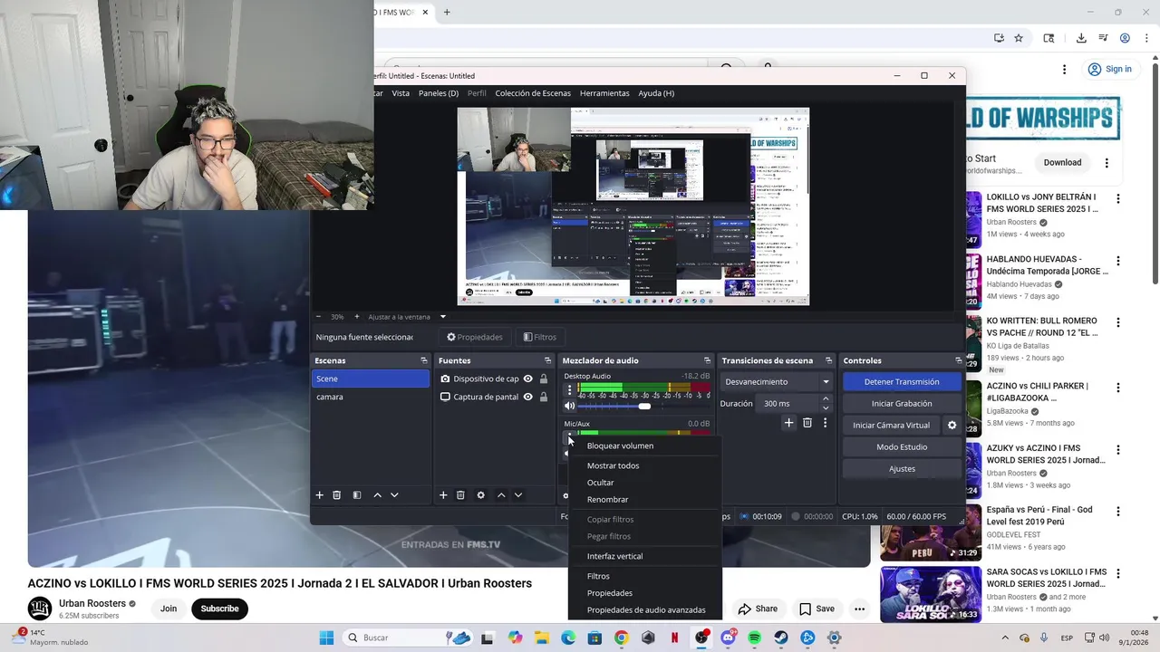Delete selected scene using Escenas trash icon

click(x=336, y=495)
